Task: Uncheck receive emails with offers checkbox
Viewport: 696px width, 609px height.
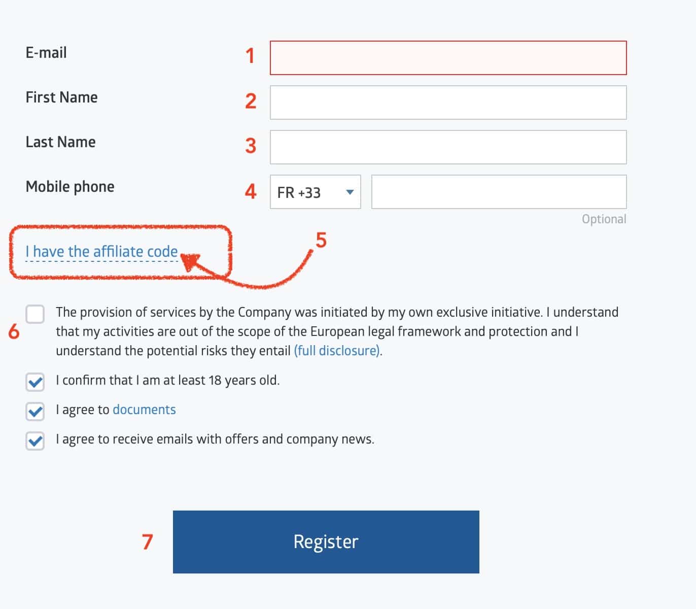Action: [x=35, y=441]
